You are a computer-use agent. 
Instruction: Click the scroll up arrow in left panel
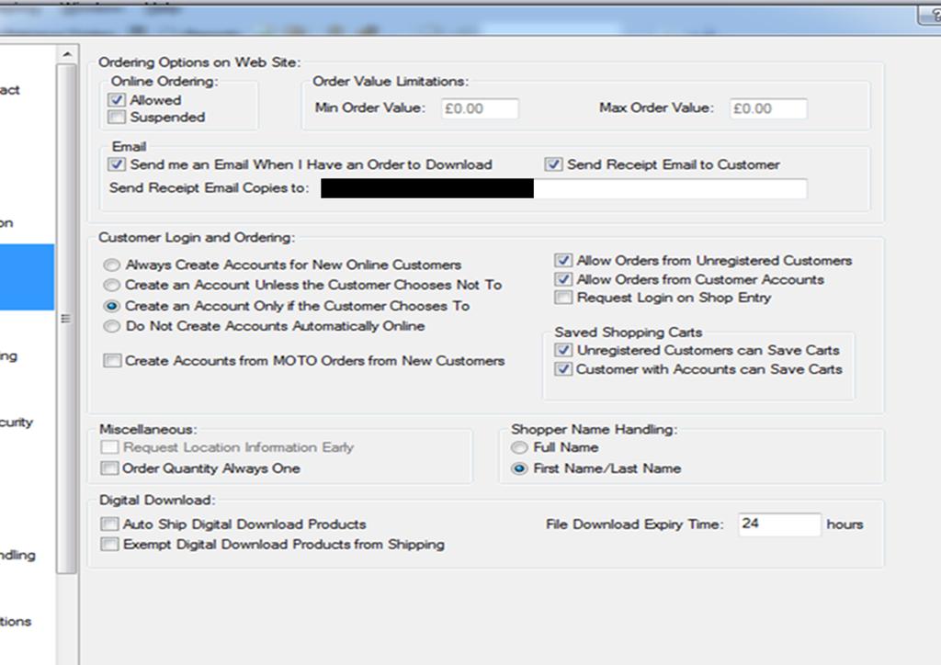(67, 55)
